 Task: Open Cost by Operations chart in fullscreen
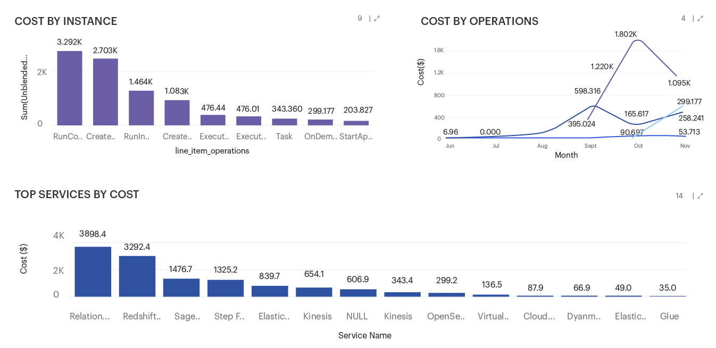700,19
